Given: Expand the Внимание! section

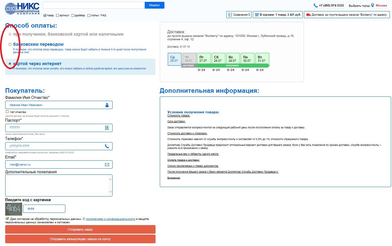Looking at the screenshot, I should click(174, 178).
